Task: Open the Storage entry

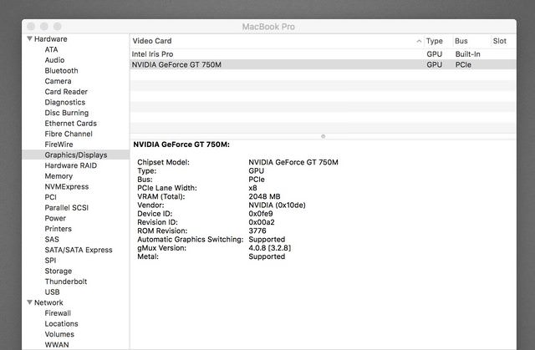Action: (59, 271)
